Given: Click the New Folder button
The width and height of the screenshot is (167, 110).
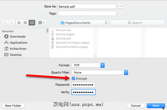Looking at the screenshot, I should pyautogui.click(x=13, y=106).
